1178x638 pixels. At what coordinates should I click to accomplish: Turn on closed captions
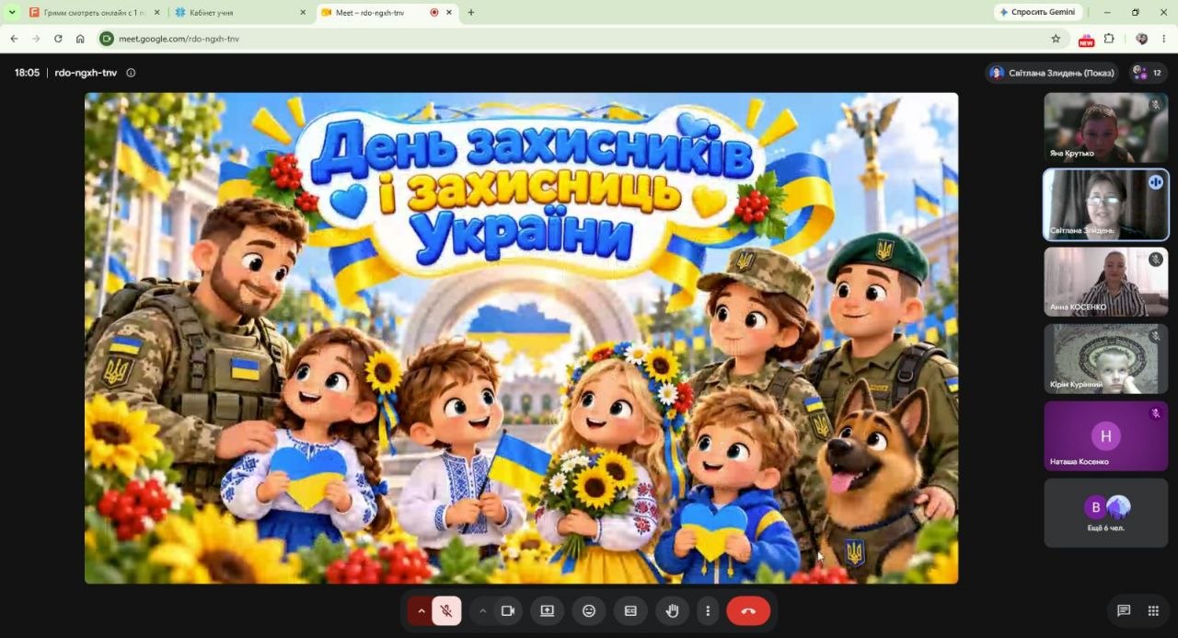coord(630,610)
